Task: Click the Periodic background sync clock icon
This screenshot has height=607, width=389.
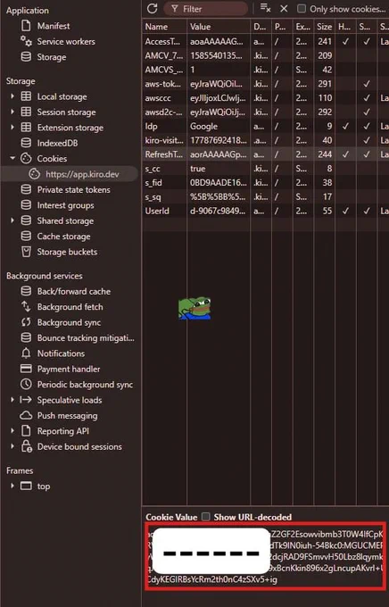Action: tap(26, 384)
